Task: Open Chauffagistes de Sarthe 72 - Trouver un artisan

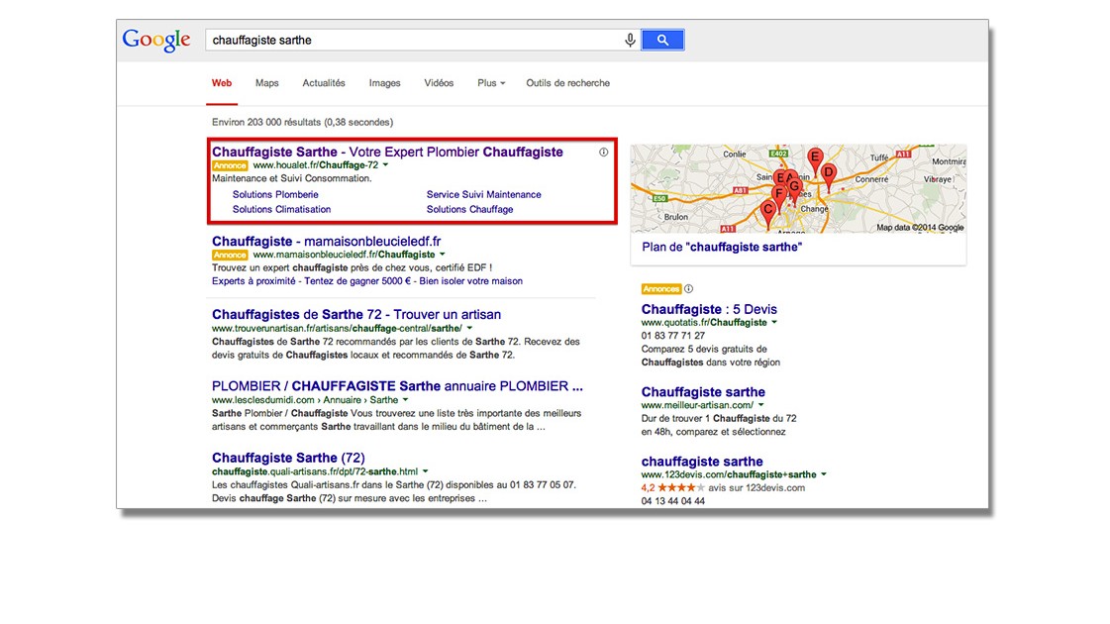Action: click(x=356, y=315)
